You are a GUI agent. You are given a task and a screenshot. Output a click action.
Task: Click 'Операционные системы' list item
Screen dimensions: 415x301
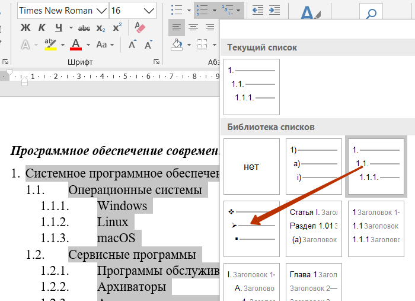(x=135, y=190)
